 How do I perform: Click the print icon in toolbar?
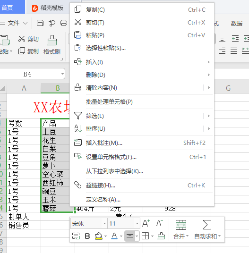click(64, 23)
